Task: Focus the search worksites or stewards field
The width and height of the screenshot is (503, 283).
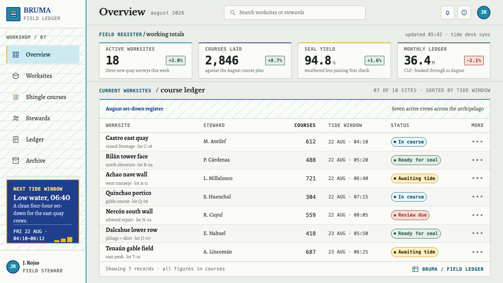Action: [x=295, y=13]
